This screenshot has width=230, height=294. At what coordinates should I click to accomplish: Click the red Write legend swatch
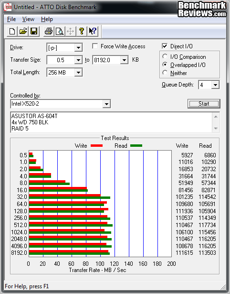tap(96, 146)
